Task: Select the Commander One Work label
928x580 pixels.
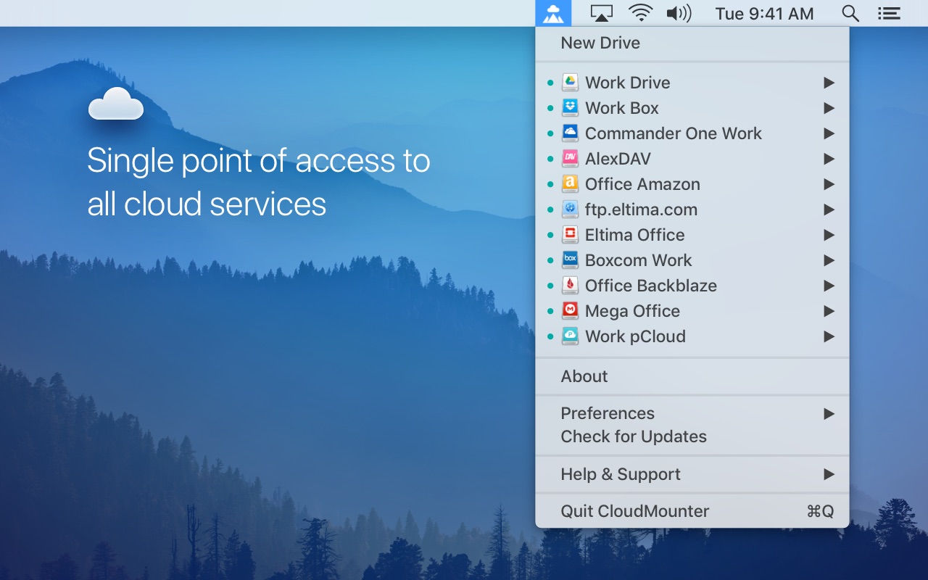Action: point(674,133)
